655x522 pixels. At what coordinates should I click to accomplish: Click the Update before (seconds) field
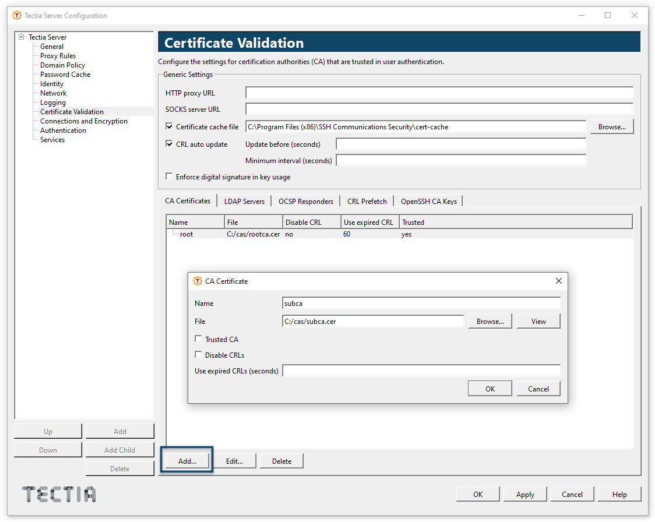(461, 144)
